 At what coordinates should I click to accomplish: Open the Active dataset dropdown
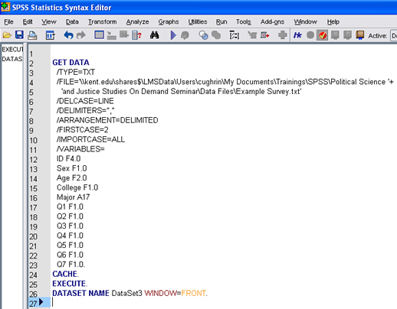(x=394, y=36)
